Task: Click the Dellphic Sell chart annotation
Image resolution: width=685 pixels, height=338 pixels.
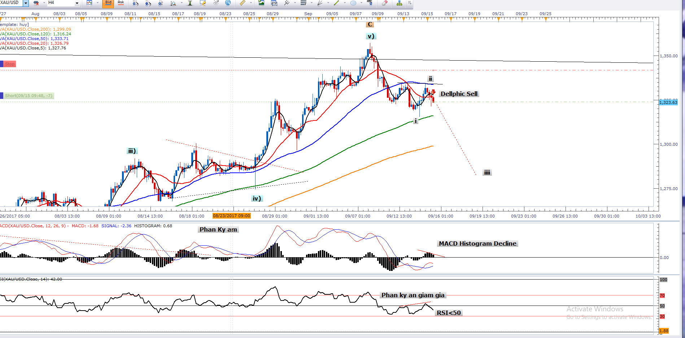Action: (459, 94)
